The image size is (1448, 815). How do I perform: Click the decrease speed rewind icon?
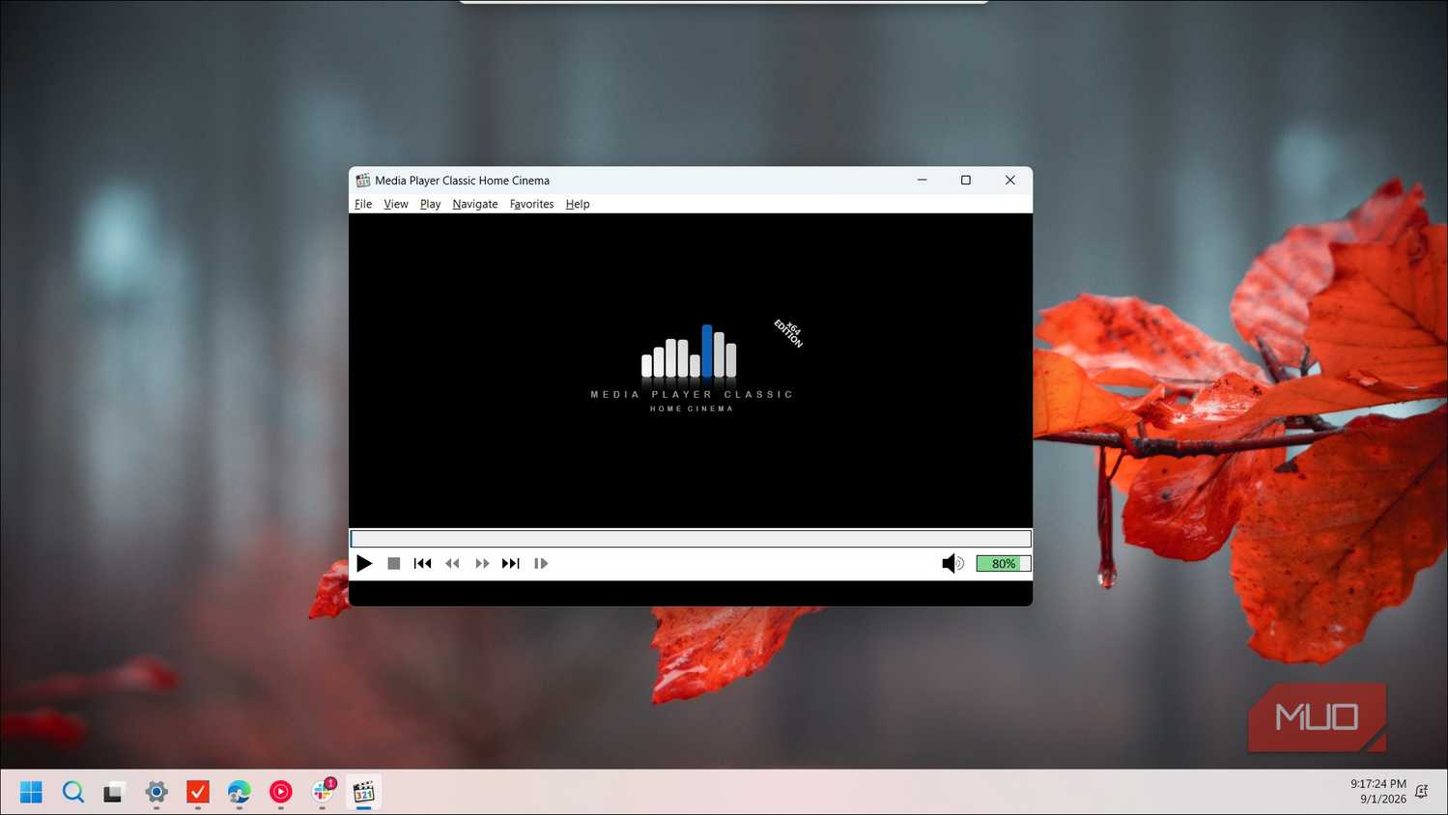(452, 563)
